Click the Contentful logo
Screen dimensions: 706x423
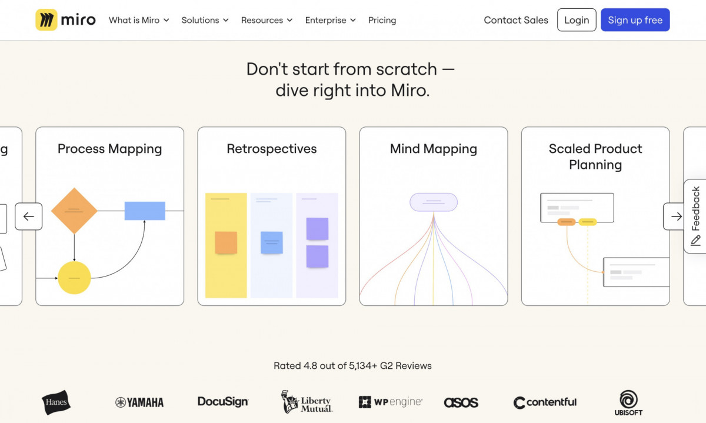tap(544, 402)
